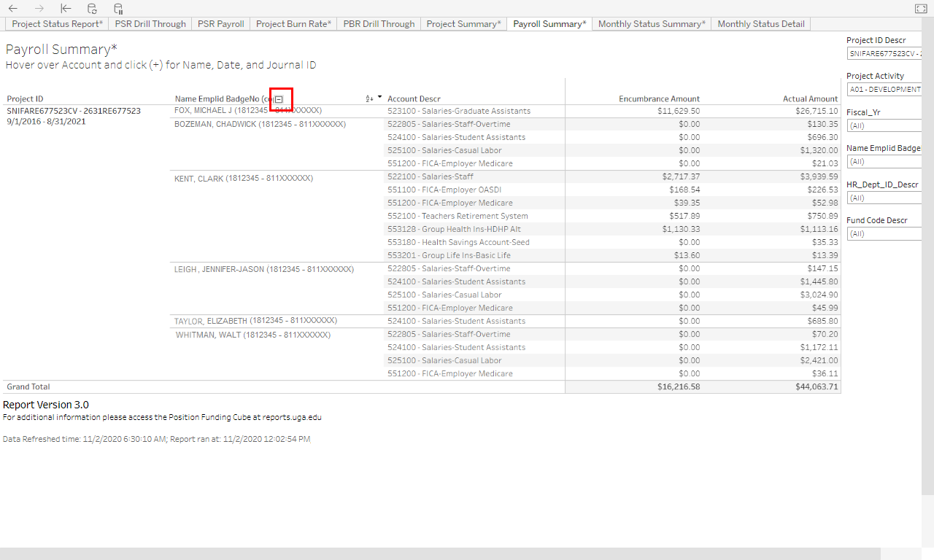The height and width of the screenshot is (560, 934).
Task: Click the Actual Amount column header
Action: pos(810,98)
